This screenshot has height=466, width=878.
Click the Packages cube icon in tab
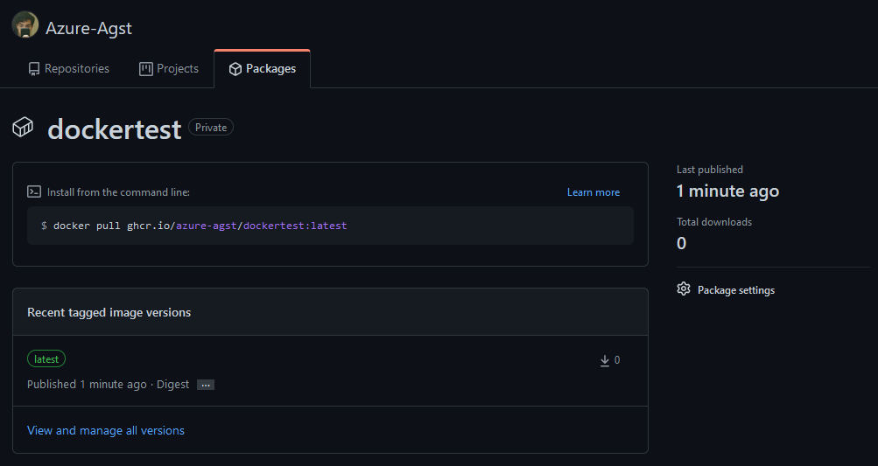235,69
